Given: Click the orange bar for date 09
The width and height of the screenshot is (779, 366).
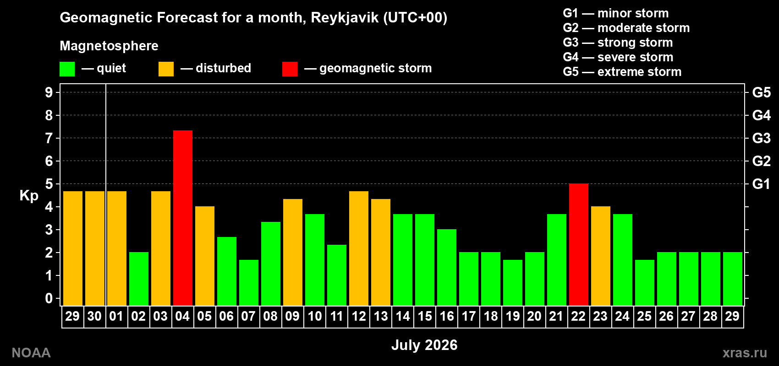Looking at the screenshot, I should tap(293, 252).
